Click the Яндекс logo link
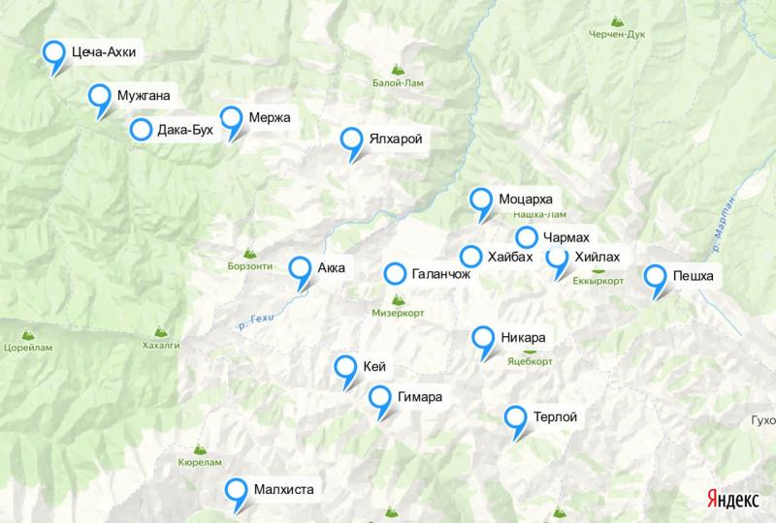776x523 pixels. (732, 499)
